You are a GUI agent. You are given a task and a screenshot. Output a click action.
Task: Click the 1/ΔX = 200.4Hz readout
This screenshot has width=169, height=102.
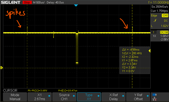coord(132,53)
